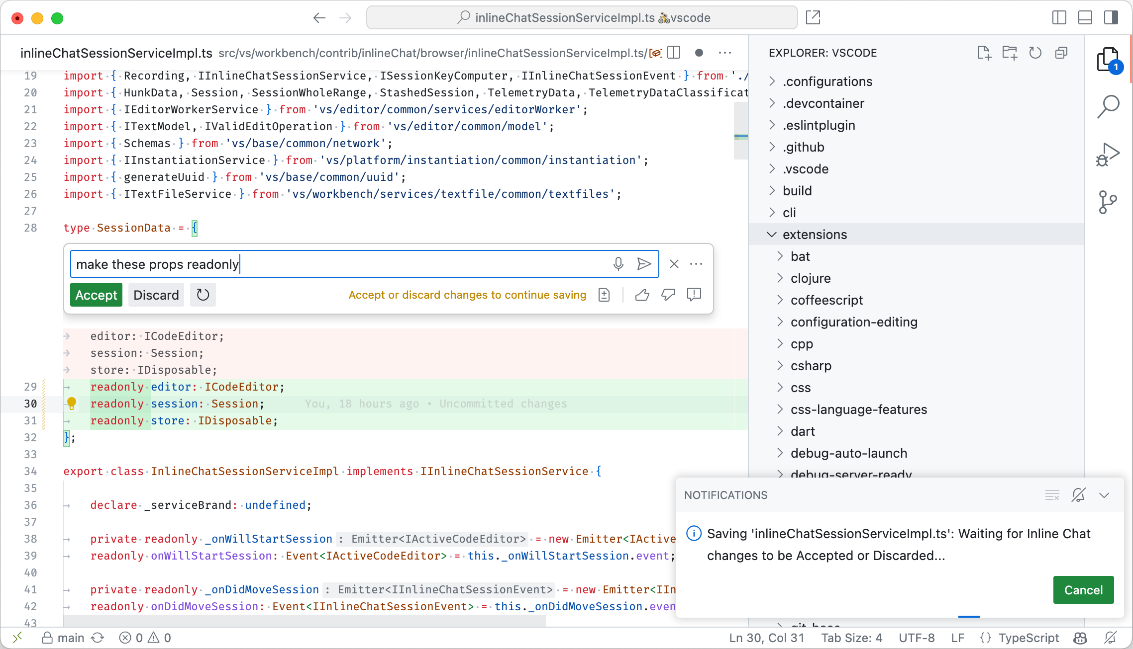Create a new folder in the Explorer
1133x649 pixels.
pos(1010,53)
